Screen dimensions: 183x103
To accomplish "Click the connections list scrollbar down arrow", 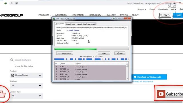I will pyautogui.click(x=127, y=79).
